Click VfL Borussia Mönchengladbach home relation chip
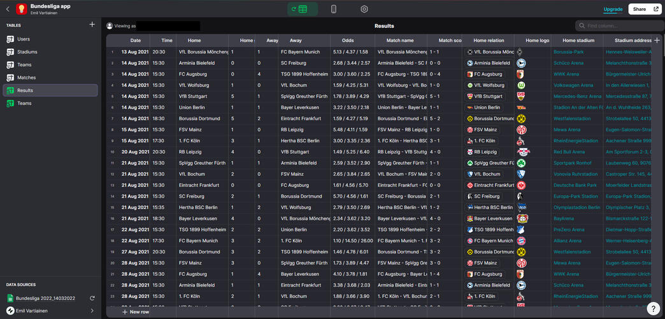The width and height of the screenshot is (665, 319). pos(490,52)
